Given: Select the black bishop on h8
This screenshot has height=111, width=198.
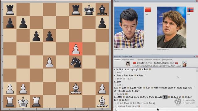Looking at the screenshot, I should click(102, 10).
